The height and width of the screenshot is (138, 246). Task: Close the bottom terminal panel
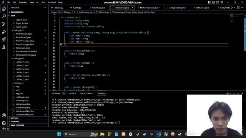pos(242,93)
